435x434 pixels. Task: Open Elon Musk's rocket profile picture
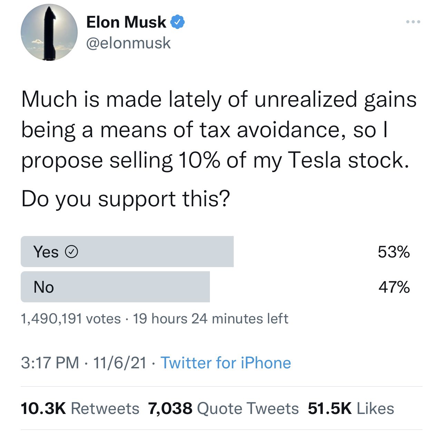pos(49,32)
